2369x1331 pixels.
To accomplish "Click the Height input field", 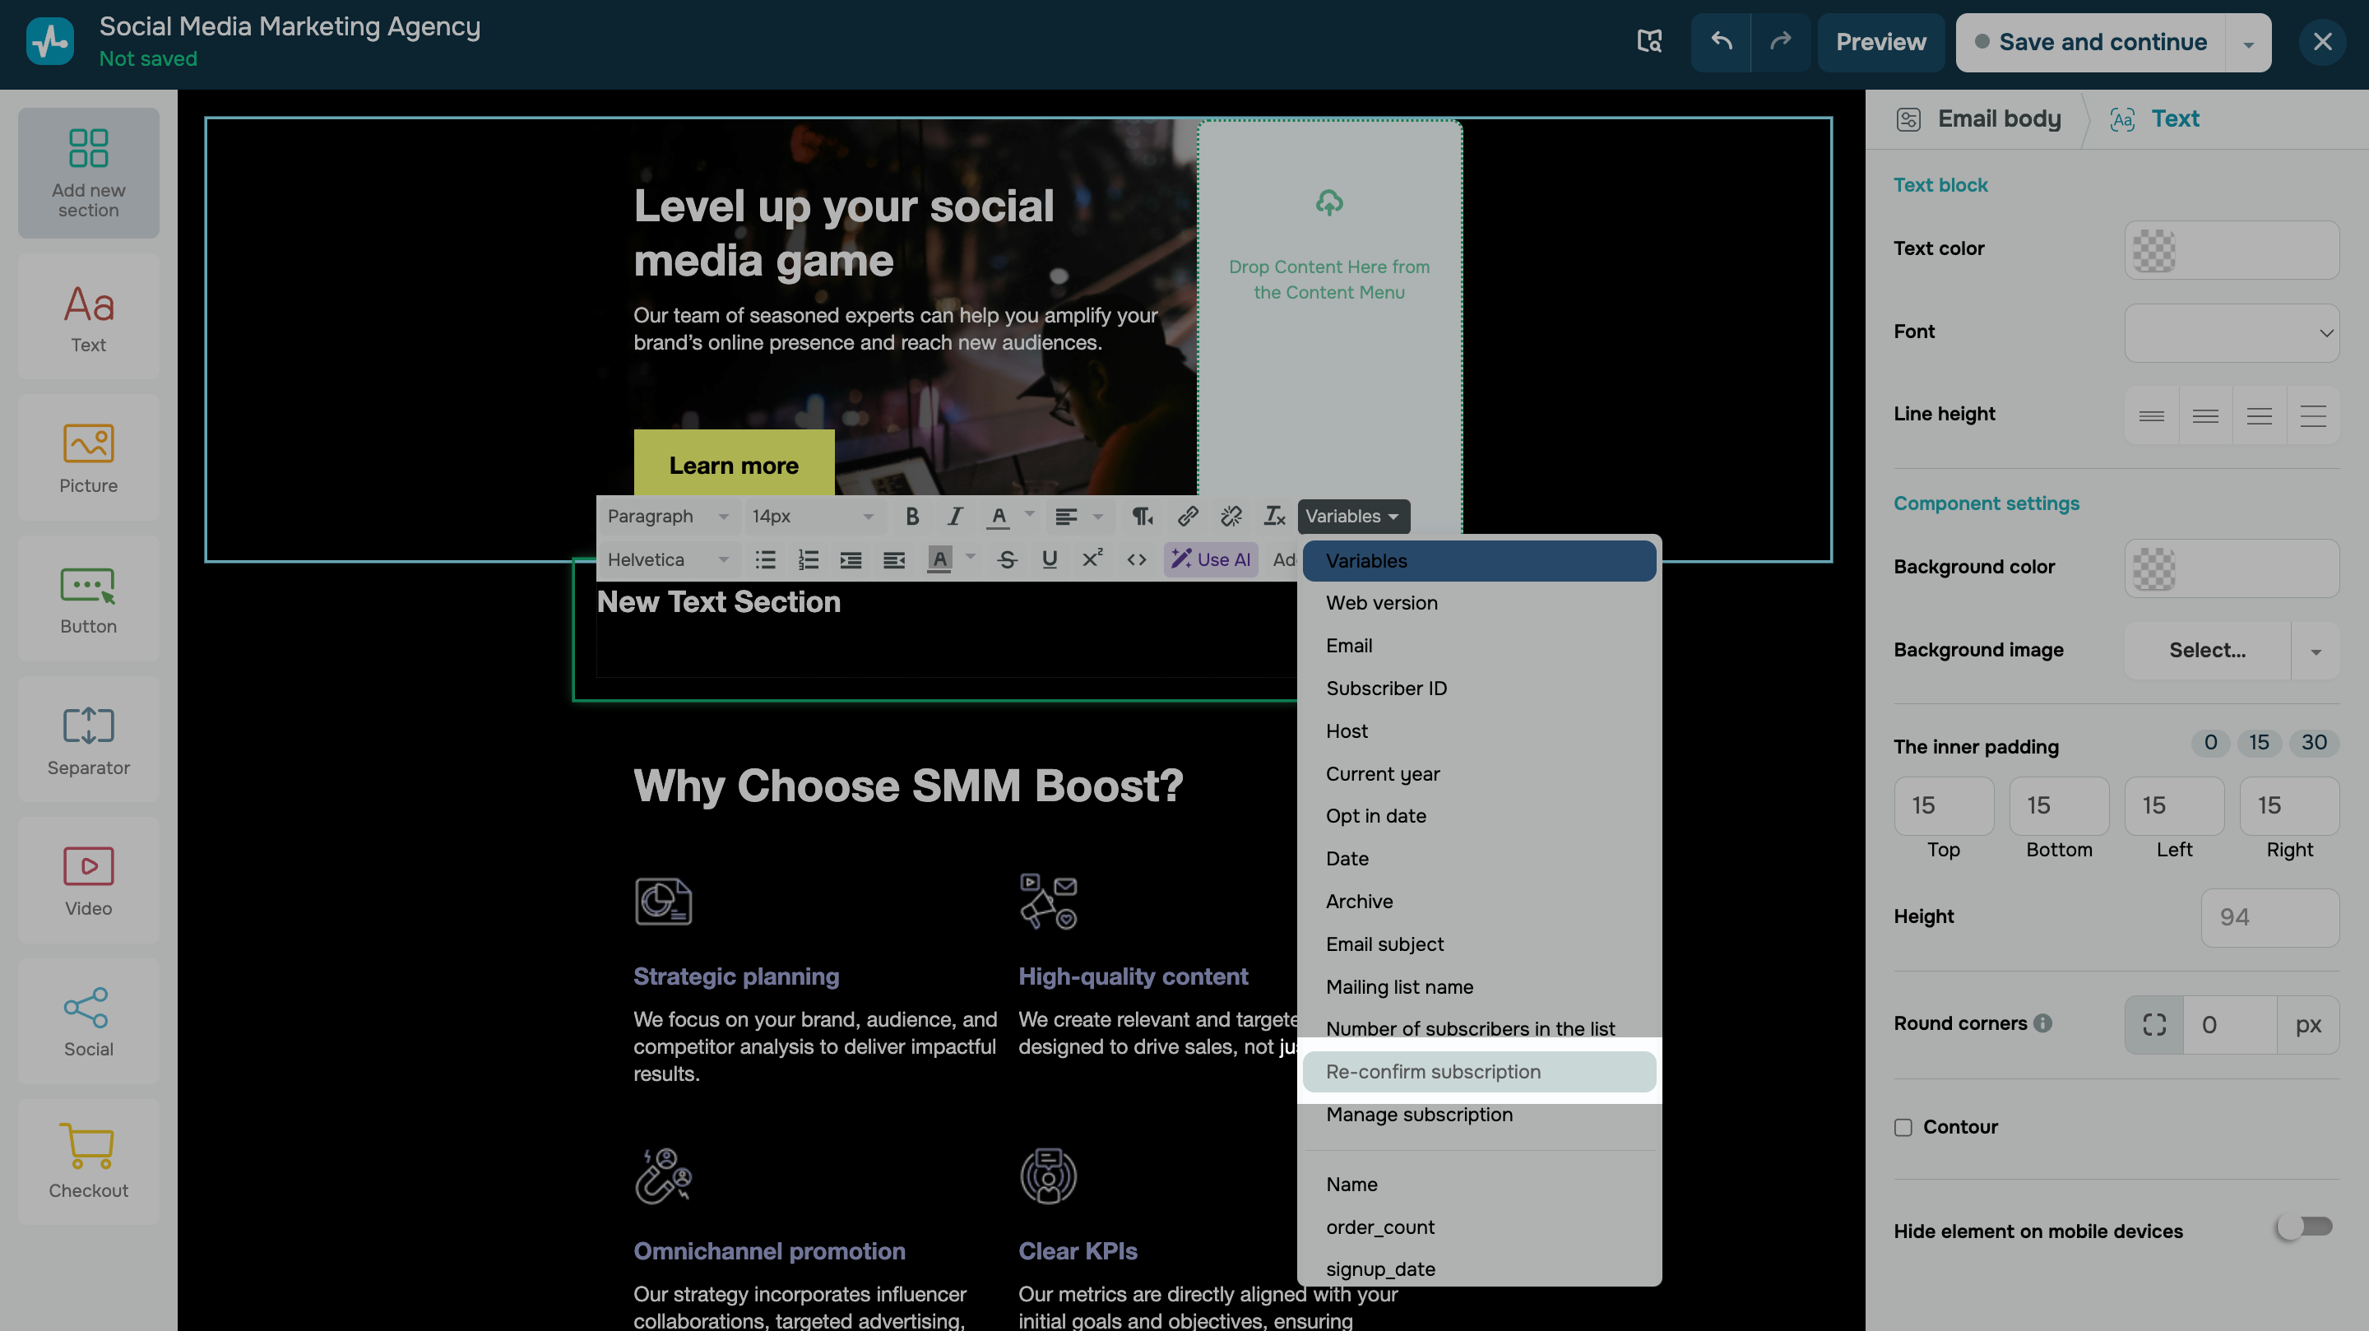I will coord(2269,917).
